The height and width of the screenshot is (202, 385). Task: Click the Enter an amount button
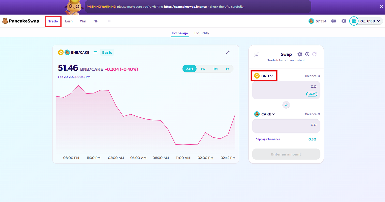pos(286,154)
